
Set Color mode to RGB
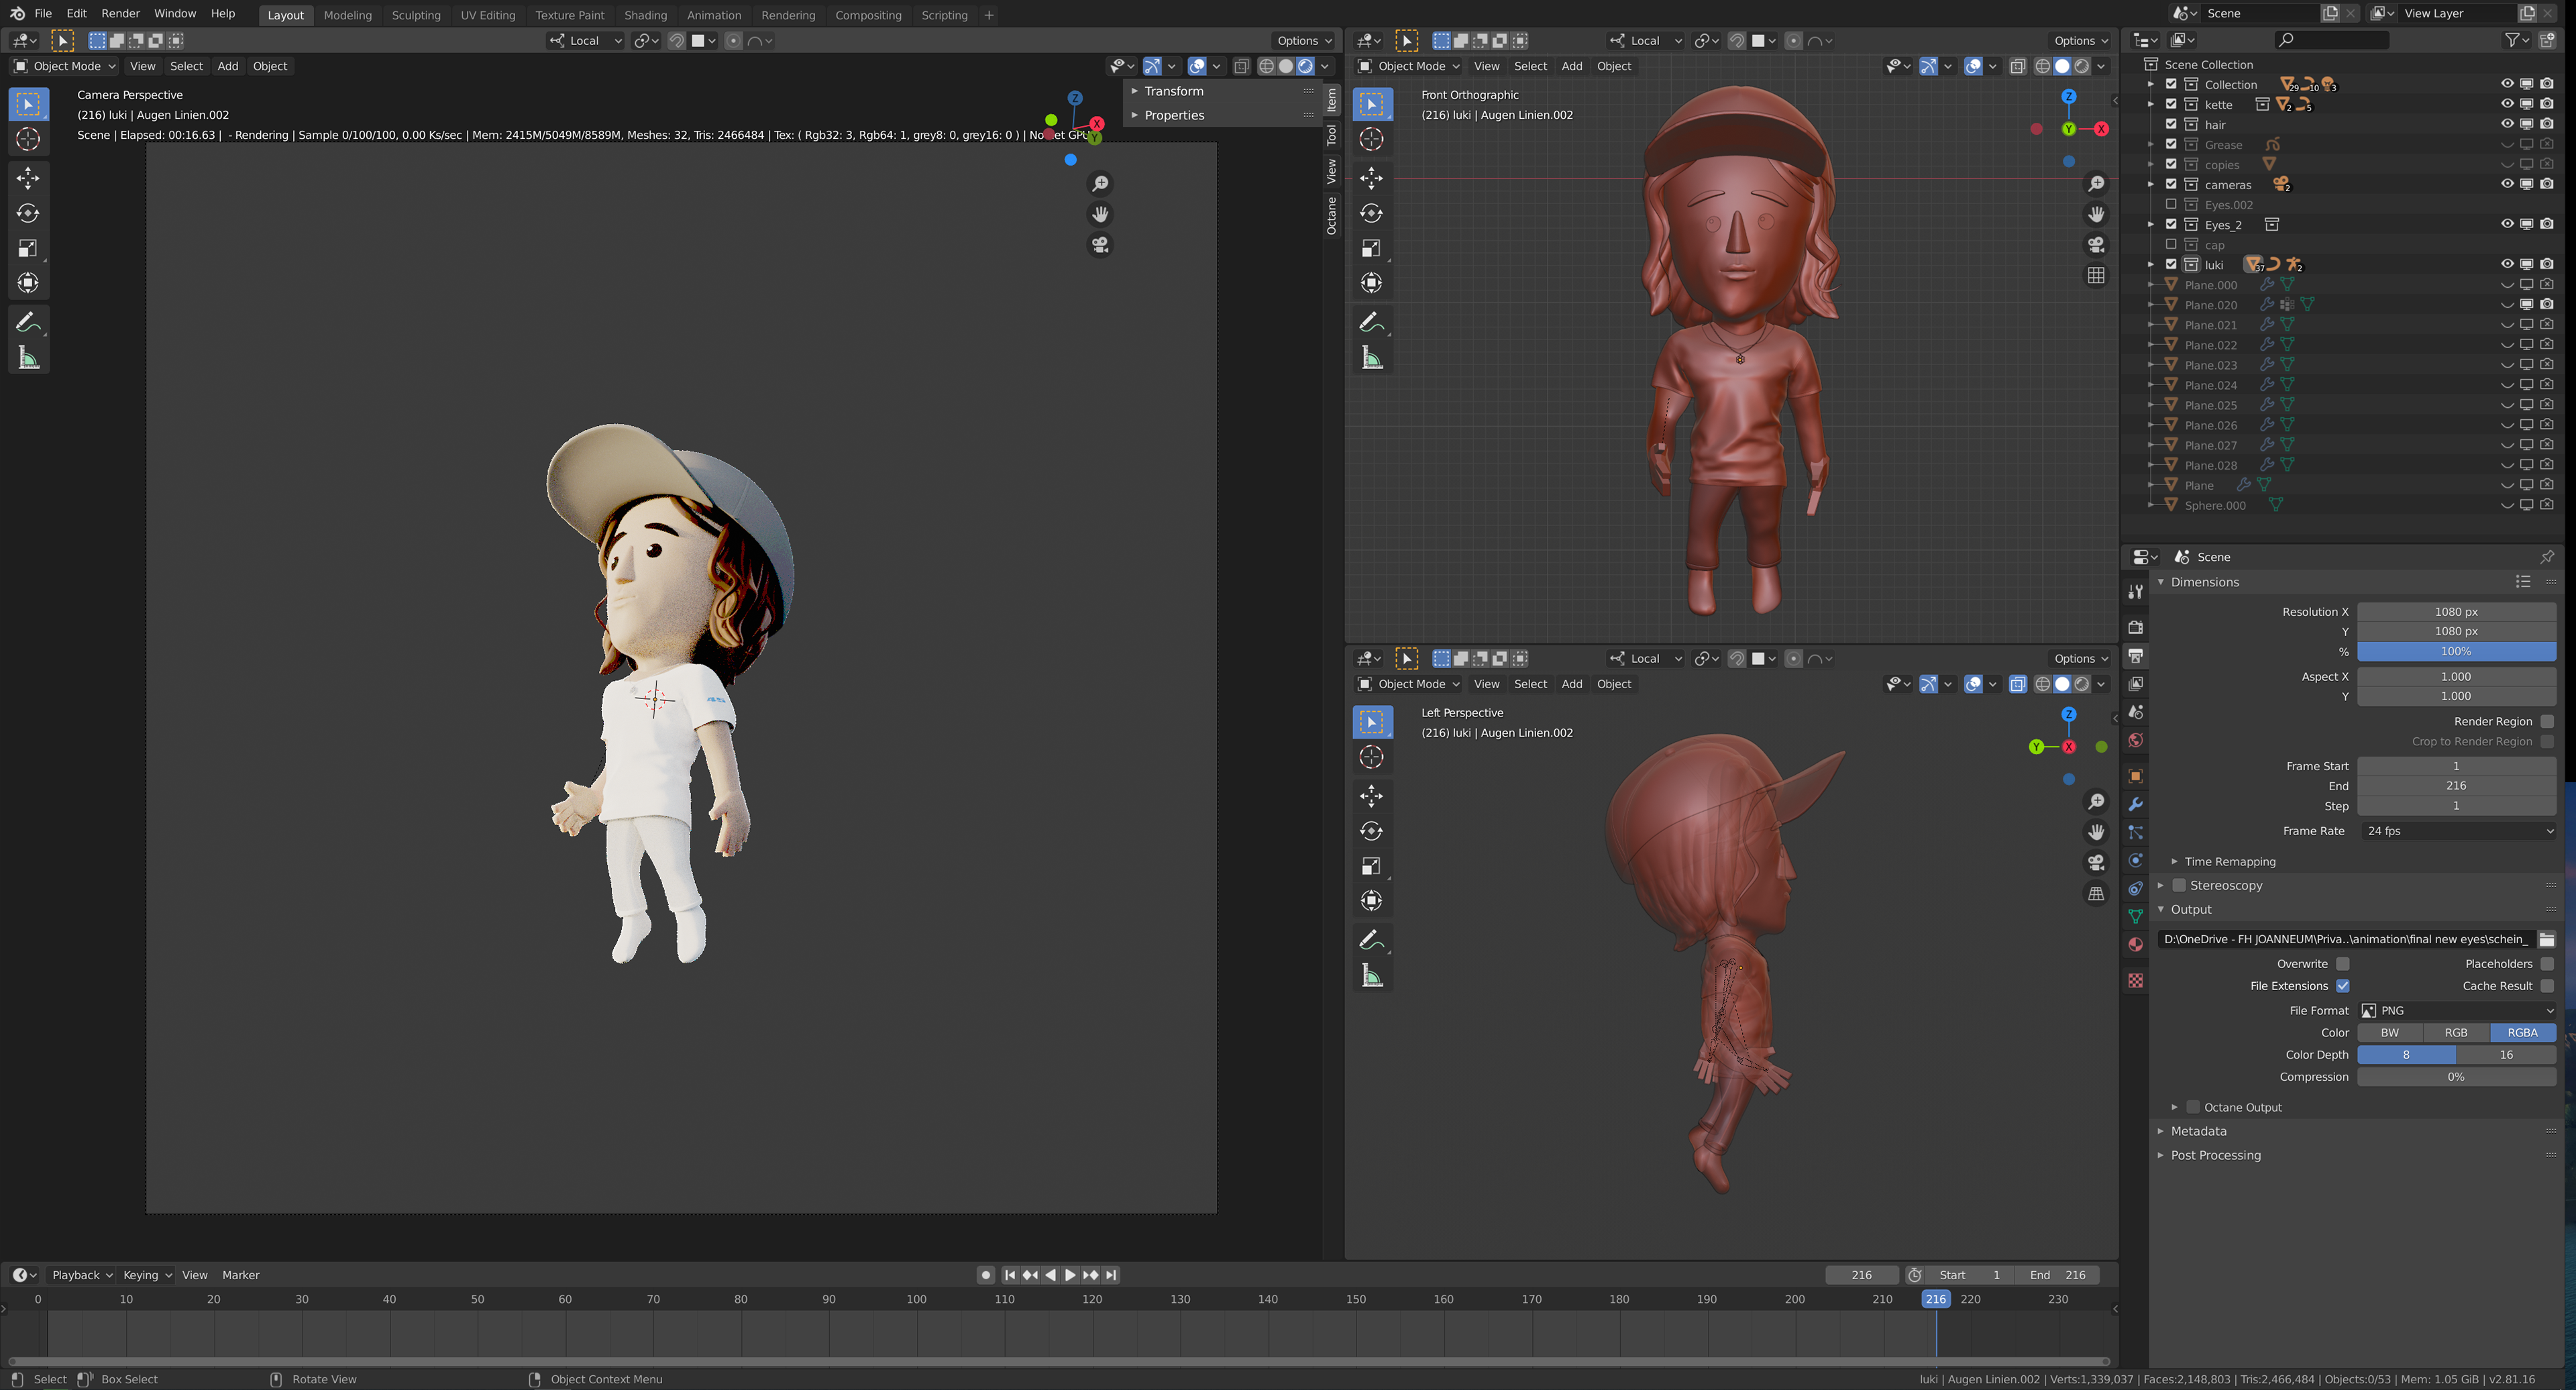2455,1033
